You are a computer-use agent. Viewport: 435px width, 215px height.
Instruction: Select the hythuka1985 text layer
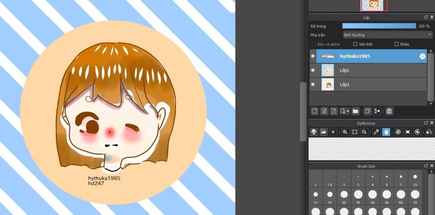tap(368, 56)
